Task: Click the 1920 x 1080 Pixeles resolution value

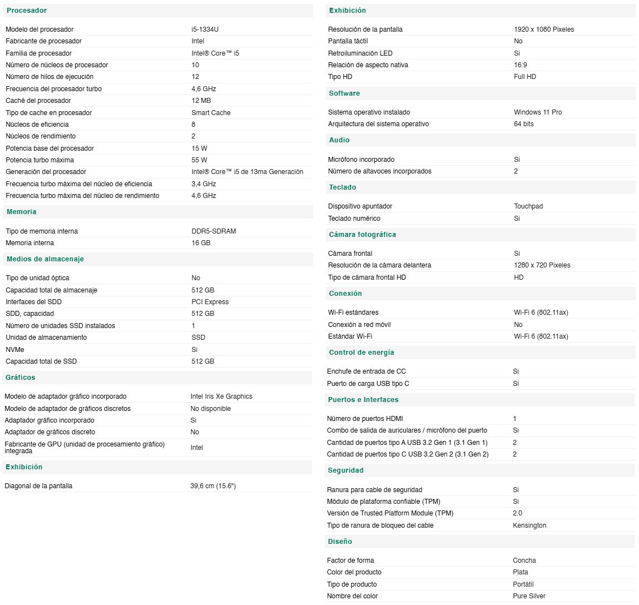Action: tap(544, 29)
